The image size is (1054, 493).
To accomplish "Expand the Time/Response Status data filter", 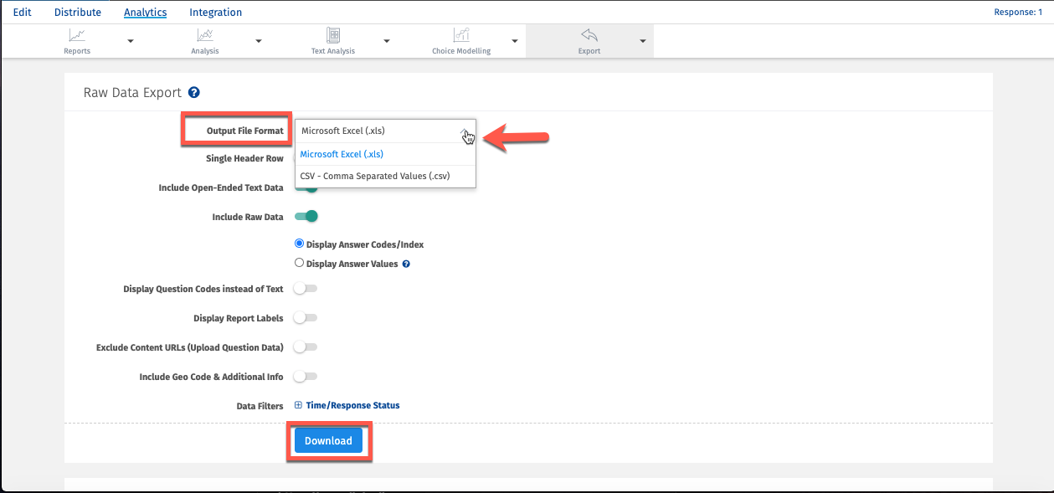I will [298, 405].
